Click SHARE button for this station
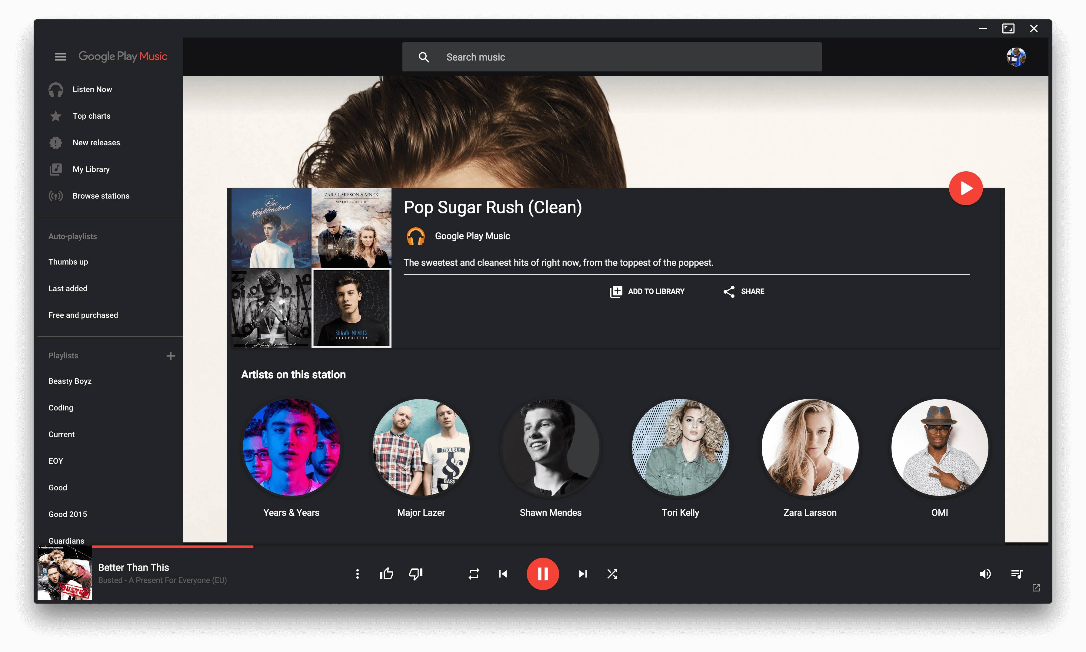Viewport: 1086px width, 652px height. click(x=742, y=291)
